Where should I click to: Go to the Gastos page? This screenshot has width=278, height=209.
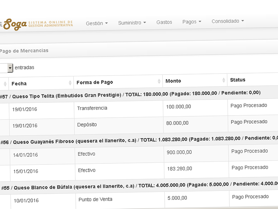coord(164,22)
